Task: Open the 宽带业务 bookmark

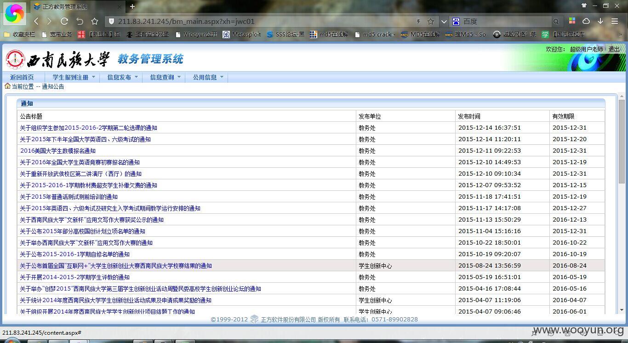Action: tap(57, 34)
